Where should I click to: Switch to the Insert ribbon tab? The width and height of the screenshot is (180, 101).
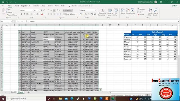coord(17,6)
